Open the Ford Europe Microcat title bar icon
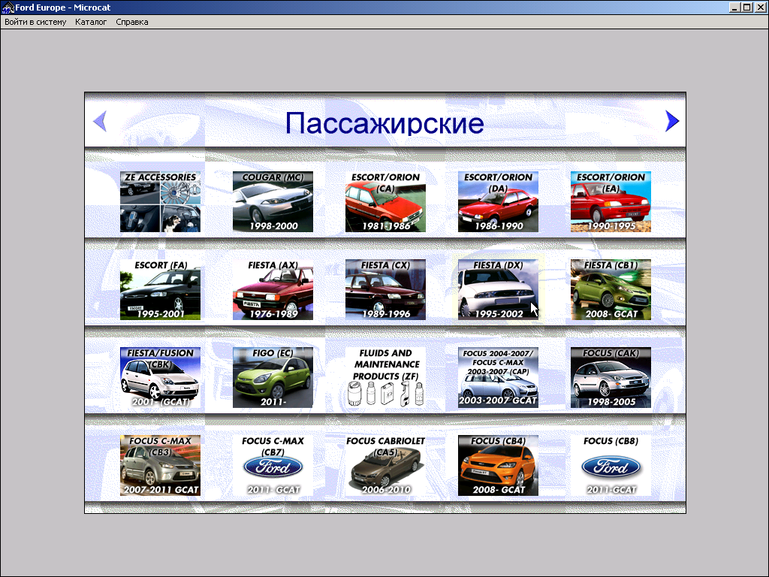This screenshot has width=769, height=577. (8, 8)
